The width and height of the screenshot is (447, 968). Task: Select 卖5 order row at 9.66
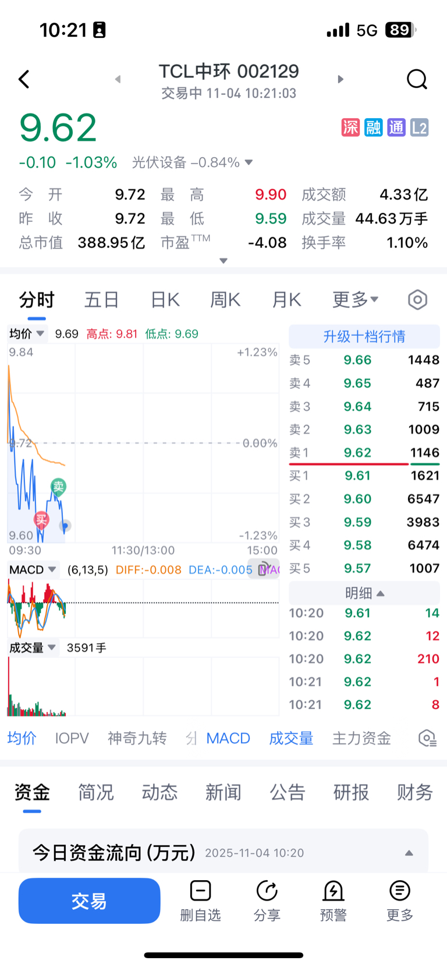(x=364, y=360)
